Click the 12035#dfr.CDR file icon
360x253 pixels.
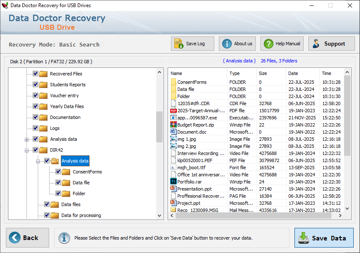(x=173, y=103)
